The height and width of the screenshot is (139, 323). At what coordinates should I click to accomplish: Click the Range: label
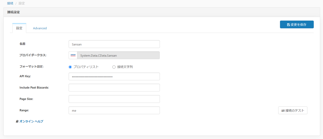coord(24,111)
